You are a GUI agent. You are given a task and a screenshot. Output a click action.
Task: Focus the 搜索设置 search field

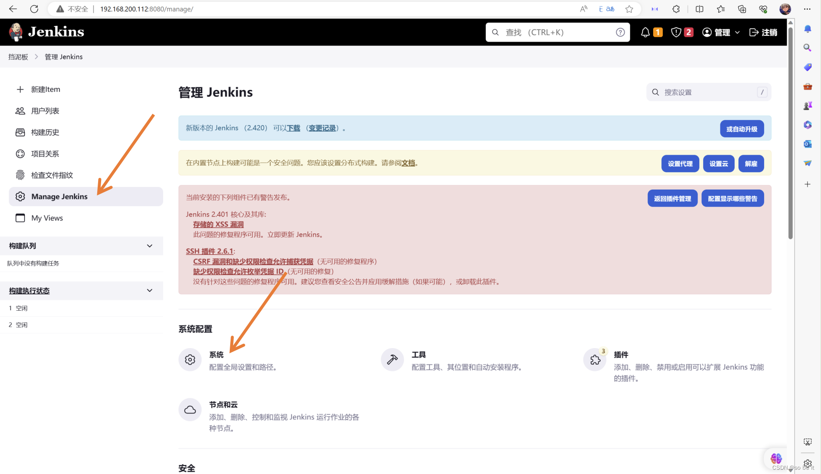pyautogui.click(x=708, y=92)
